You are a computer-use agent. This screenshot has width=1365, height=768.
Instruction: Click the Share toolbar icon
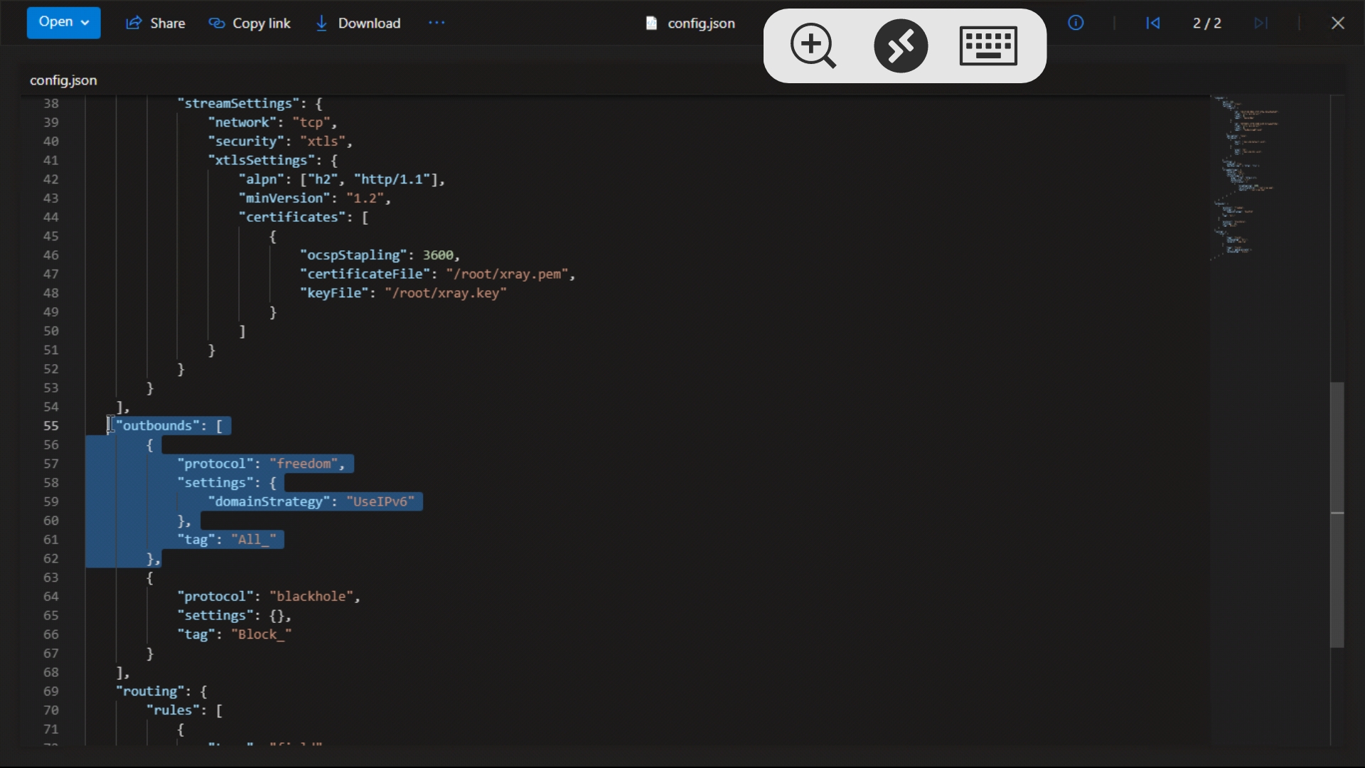point(134,23)
